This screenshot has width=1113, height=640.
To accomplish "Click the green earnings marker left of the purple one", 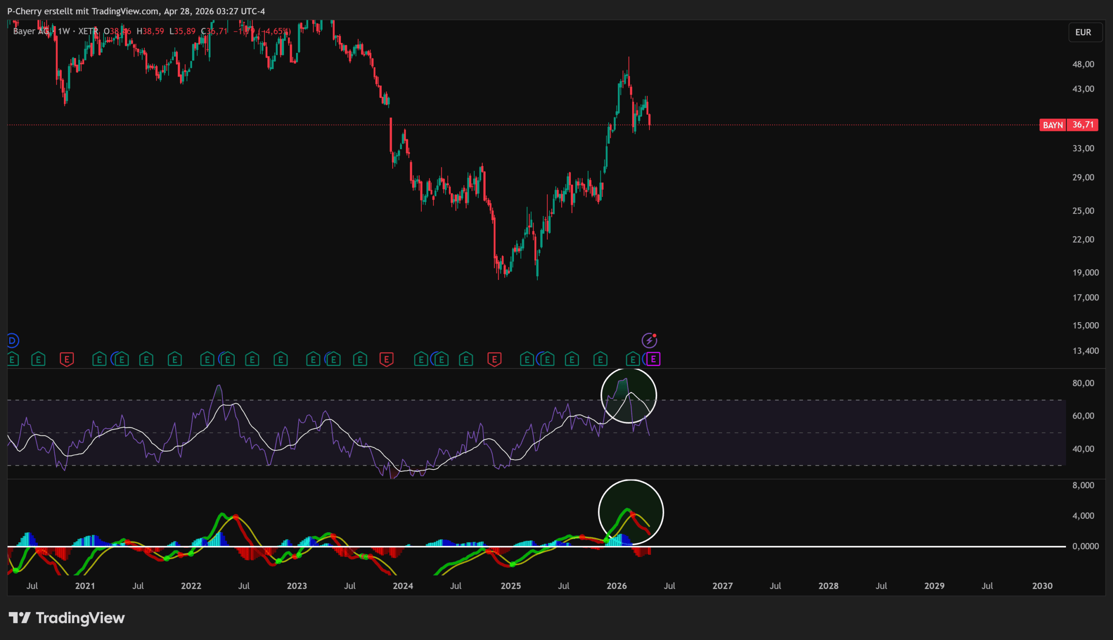I will [x=633, y=359].
